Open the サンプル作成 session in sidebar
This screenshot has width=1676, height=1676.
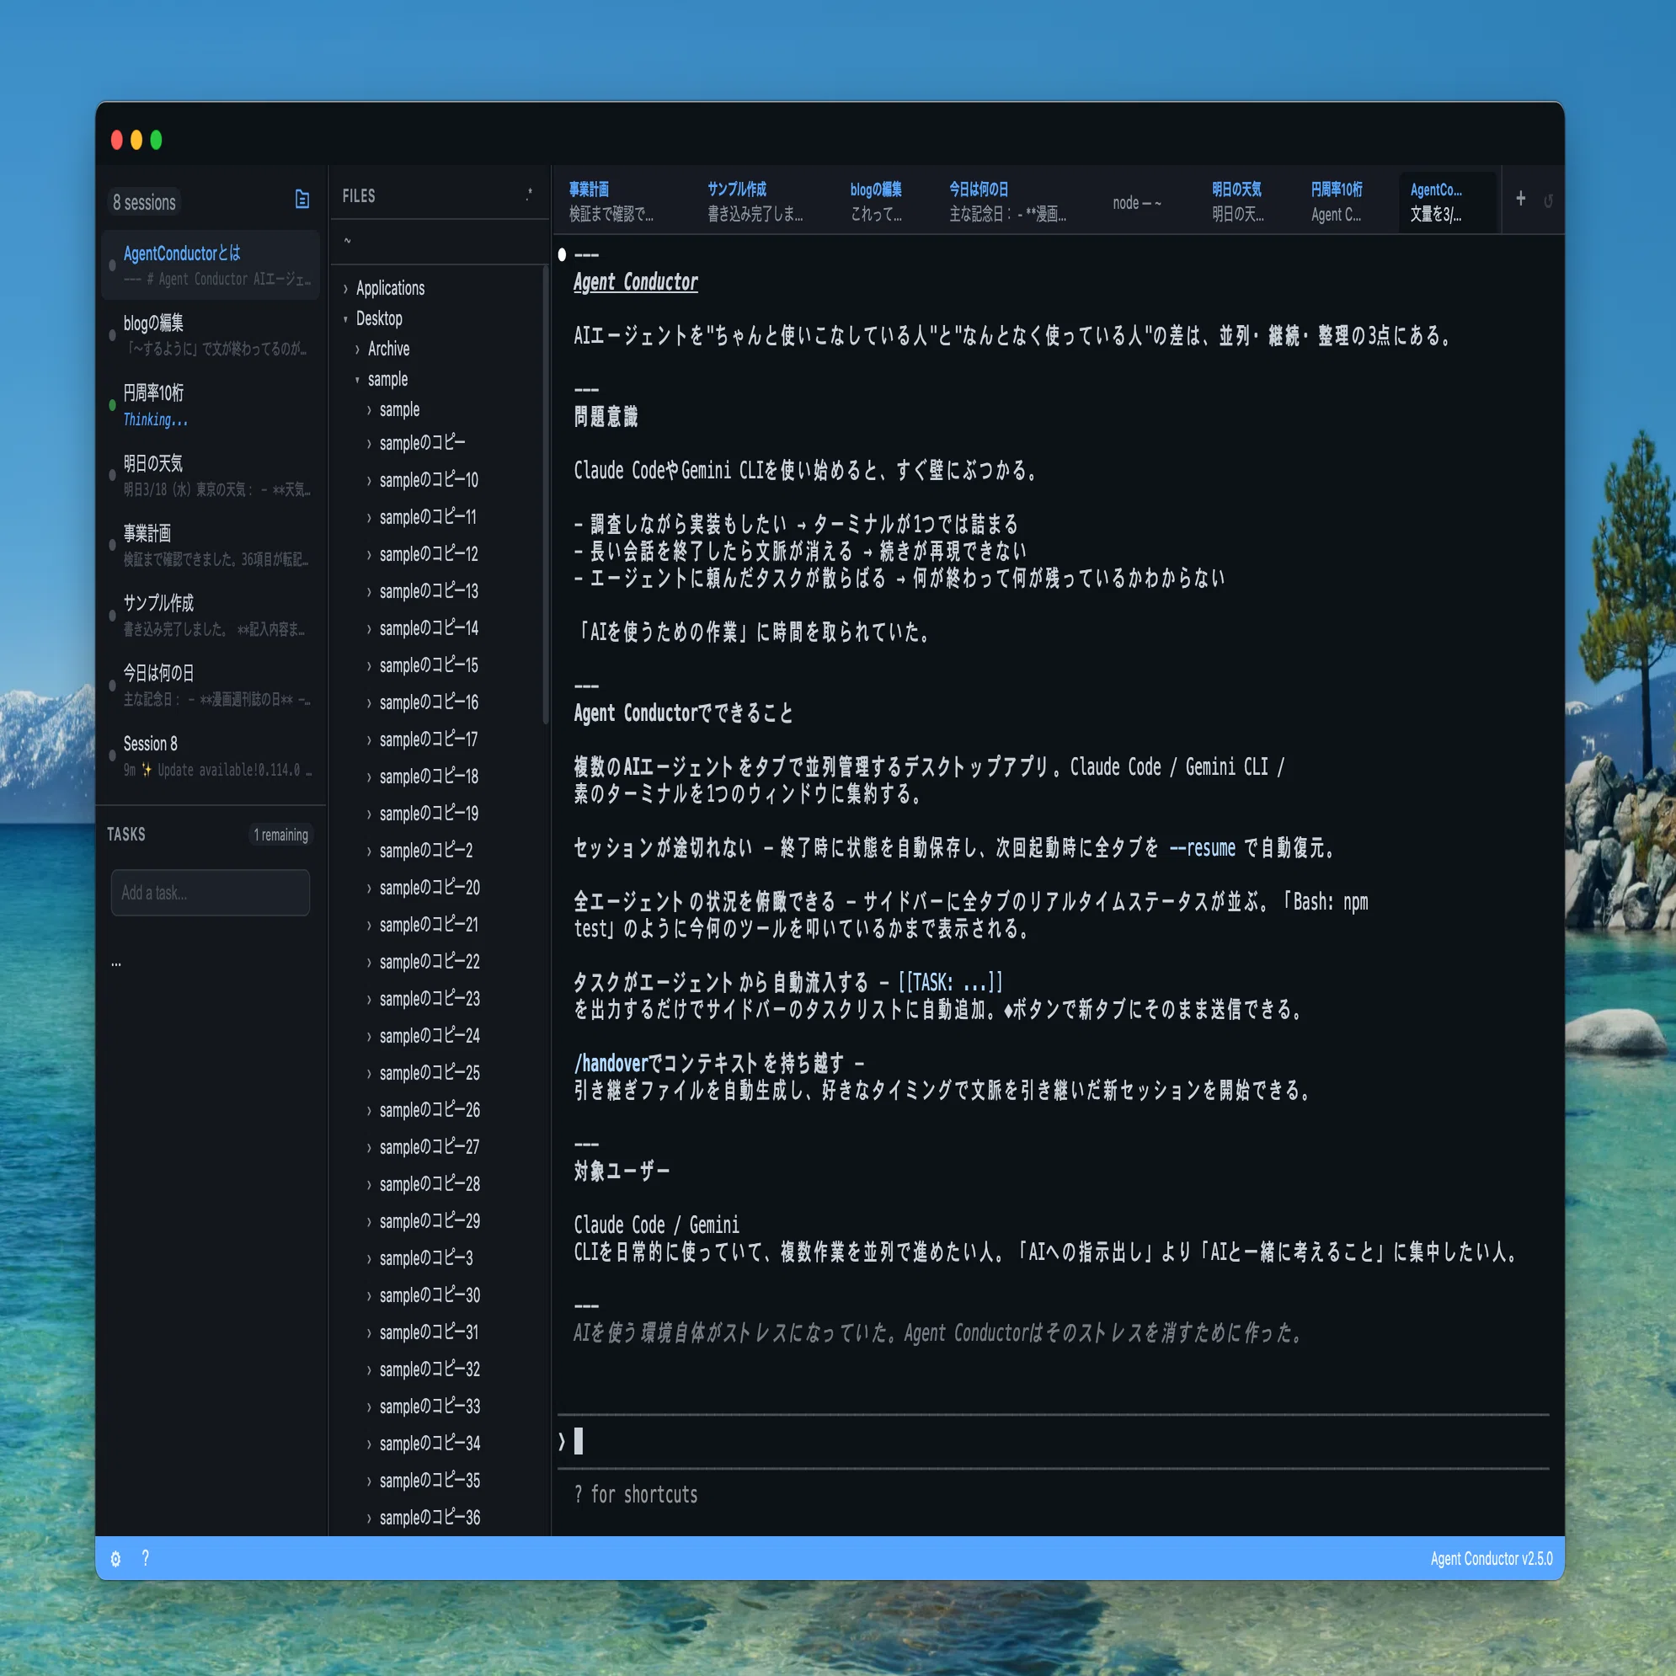click(x=211, y=615)
